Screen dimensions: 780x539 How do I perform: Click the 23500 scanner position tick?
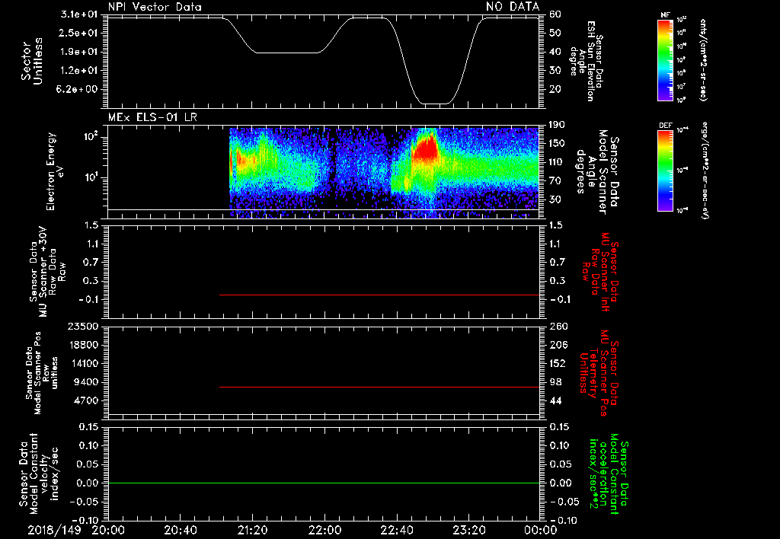pos(83,327)
